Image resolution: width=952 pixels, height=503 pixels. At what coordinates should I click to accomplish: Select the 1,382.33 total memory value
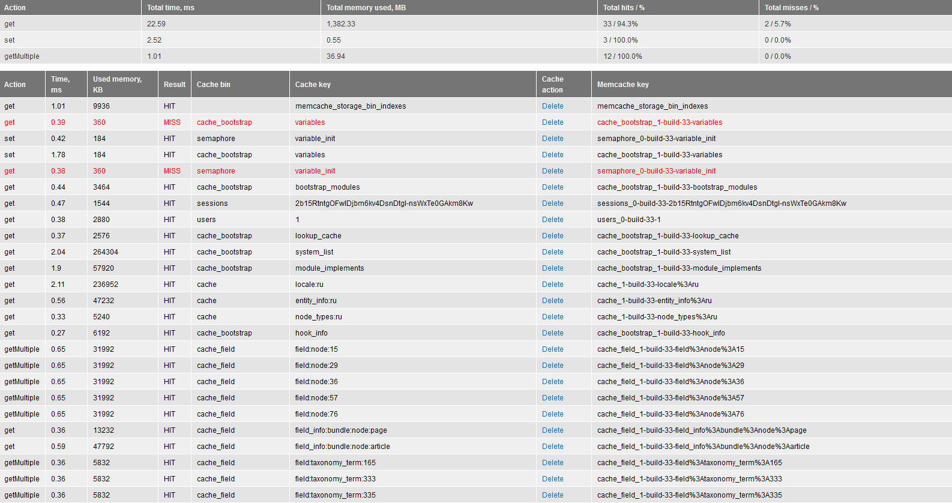coord(341,24)
